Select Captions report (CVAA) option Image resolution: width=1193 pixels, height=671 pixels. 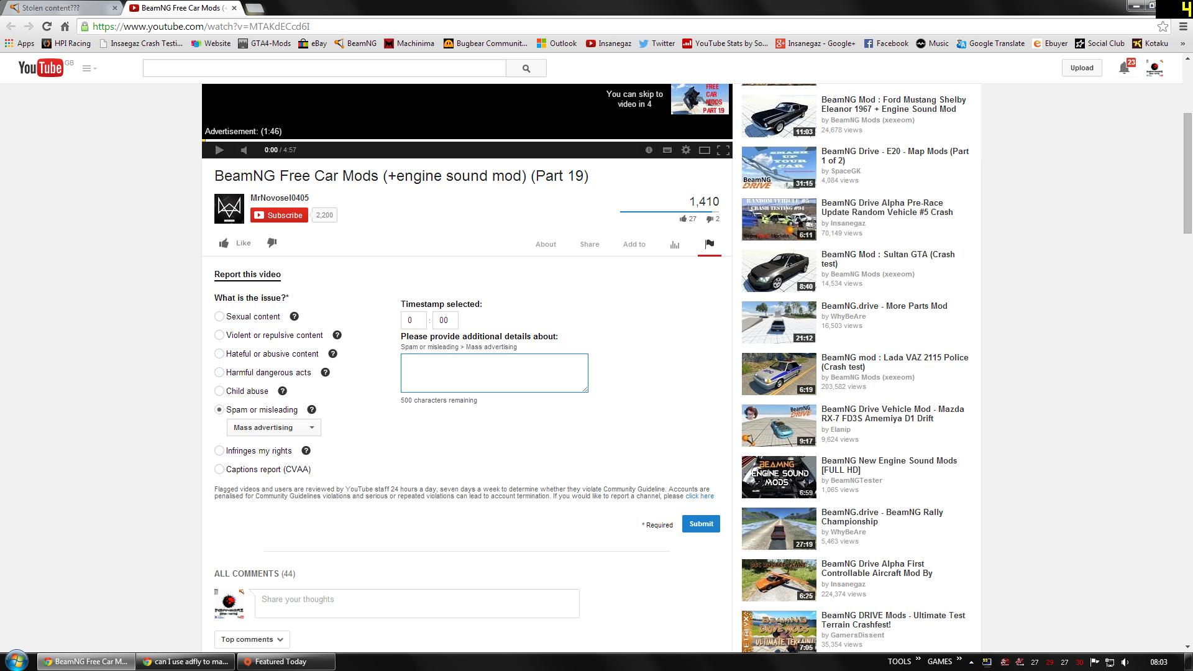[x=219, y=469]
